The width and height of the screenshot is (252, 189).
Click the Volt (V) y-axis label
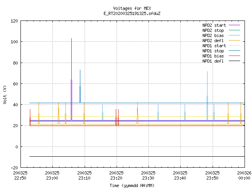tap(5, 94)
